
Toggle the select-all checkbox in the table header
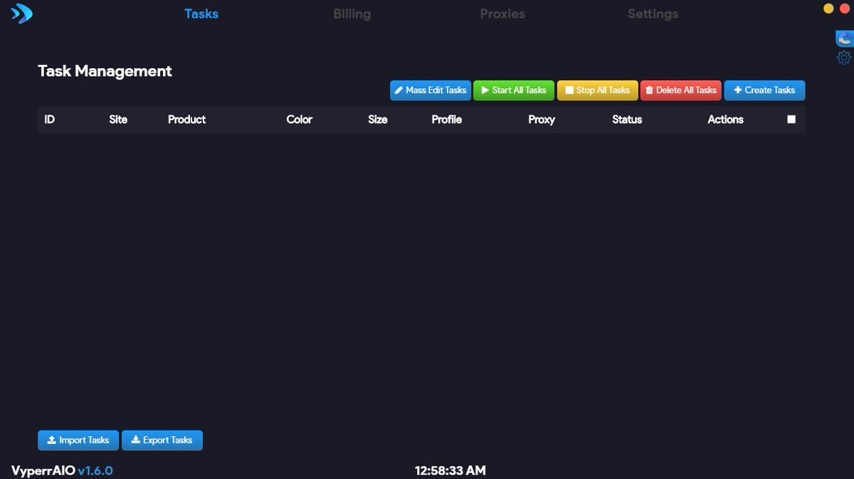pyautogui.click(x=791, y=119)
